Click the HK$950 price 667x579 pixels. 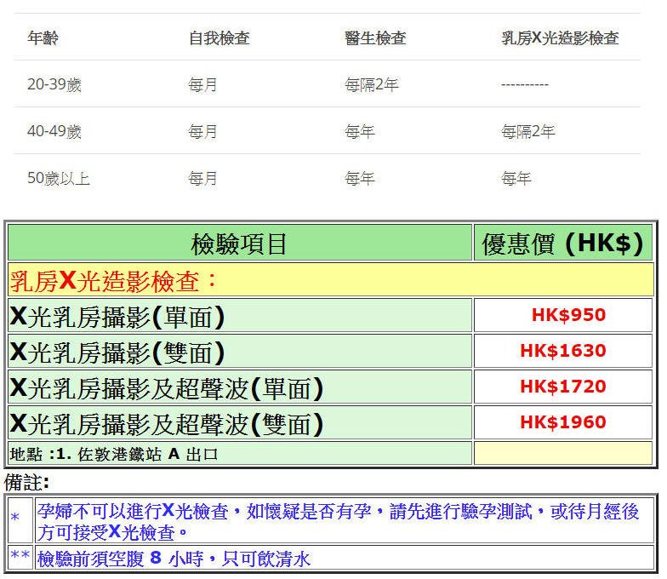[x=568, y=315]
